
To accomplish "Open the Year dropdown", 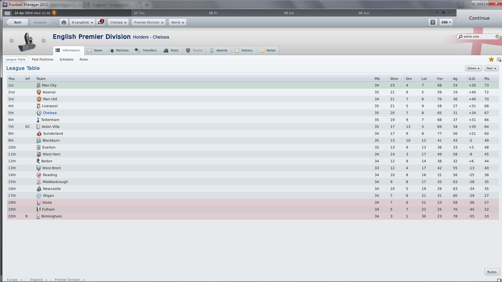I will point(491,68).
